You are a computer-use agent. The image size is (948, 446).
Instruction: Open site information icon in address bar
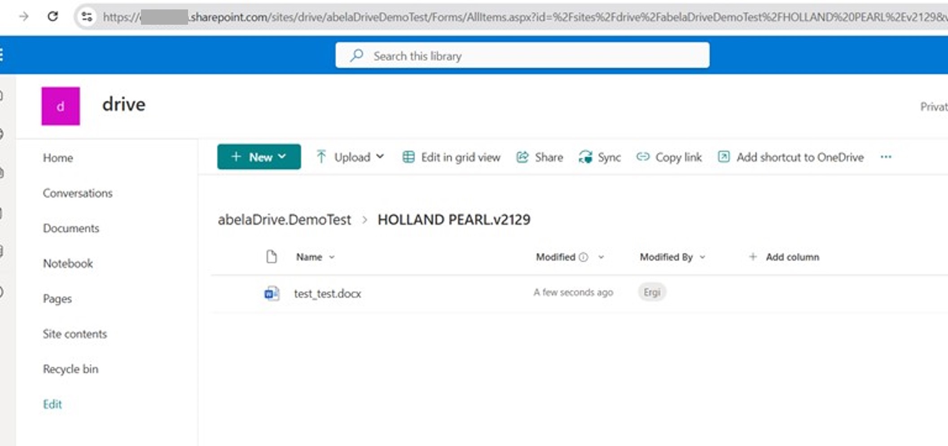pyautogui.click(x=87, y=17)
